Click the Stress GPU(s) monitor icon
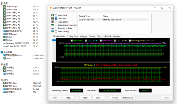The width and height of the screenshot is (177, 104). [x=53, y=31]
